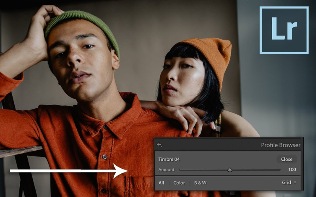Screen dimensions: 316x197
Task: Open the small arrow beside the plus icon
Action: pos(162,146)
